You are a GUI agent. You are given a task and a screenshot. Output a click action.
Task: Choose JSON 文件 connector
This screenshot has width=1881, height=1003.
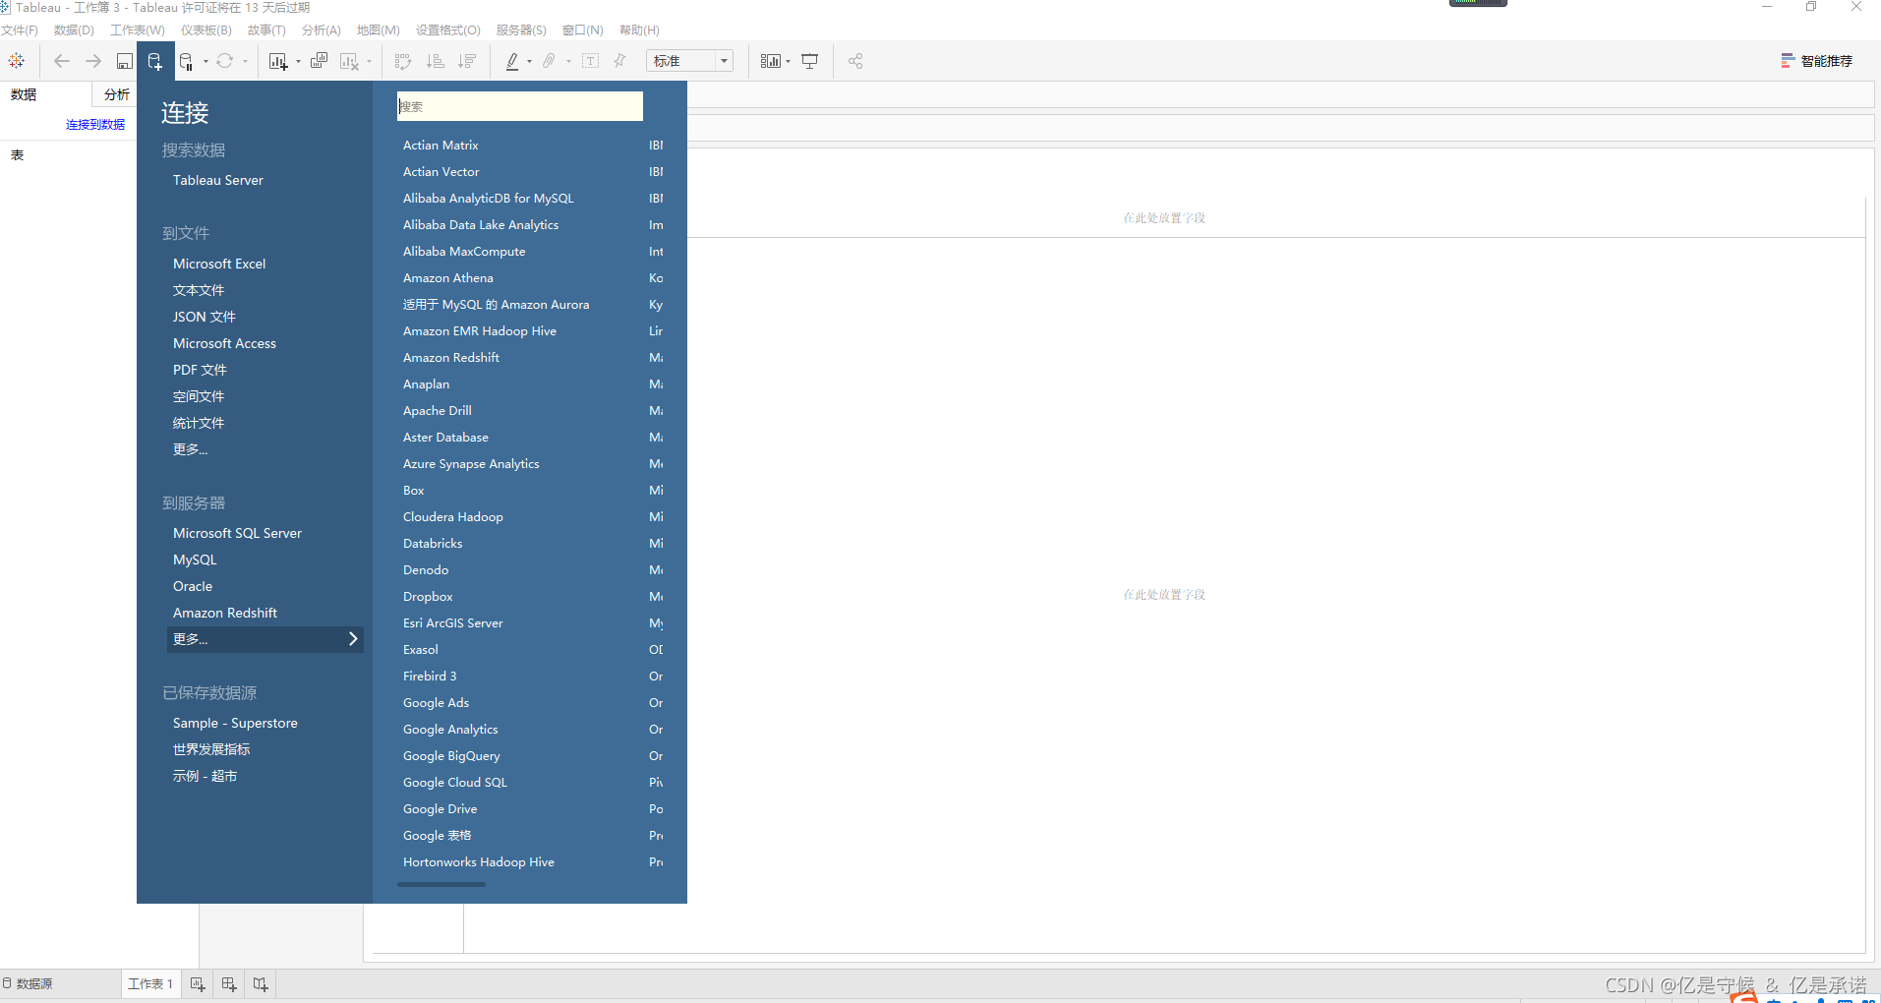(205, 317)
